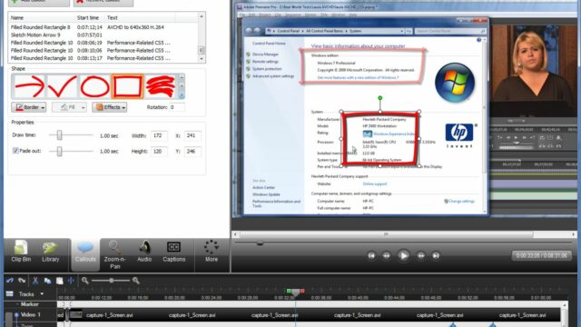Jump to next clip button

436,255
